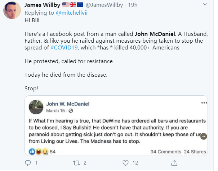The width and height of the screenshot is (218, 171).
Task: Retweet this tweet
Action: (77, 163)
